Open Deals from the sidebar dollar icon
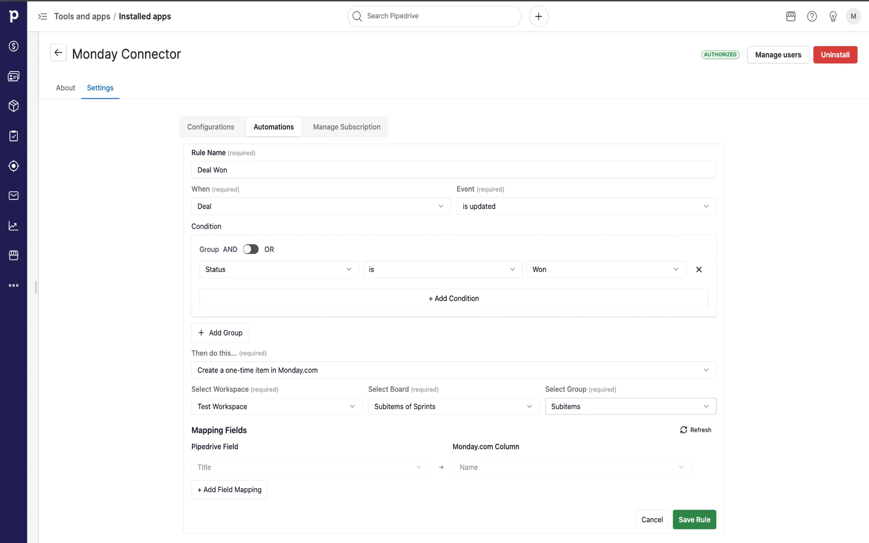 pos(14,46)
